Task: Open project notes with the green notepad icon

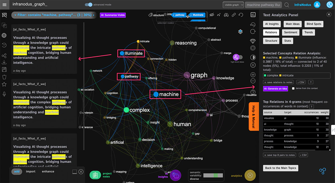Action: (95, 175)
